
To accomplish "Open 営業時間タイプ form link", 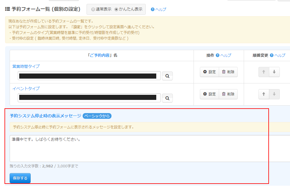I will point(26,66).
